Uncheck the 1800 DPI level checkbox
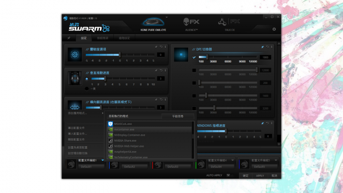Image resolution: width=343 pixels, height=193 pixels. point(194,57)
